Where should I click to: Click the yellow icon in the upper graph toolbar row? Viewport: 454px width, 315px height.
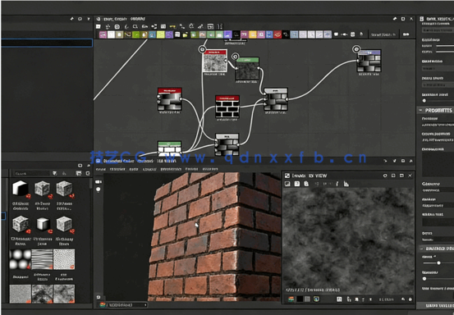[x=172, y=26]
